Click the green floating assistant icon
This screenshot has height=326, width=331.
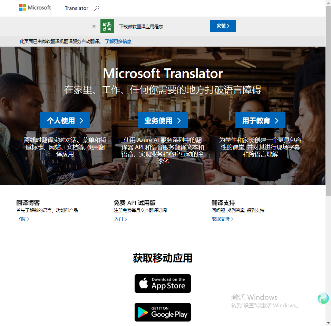323,298
